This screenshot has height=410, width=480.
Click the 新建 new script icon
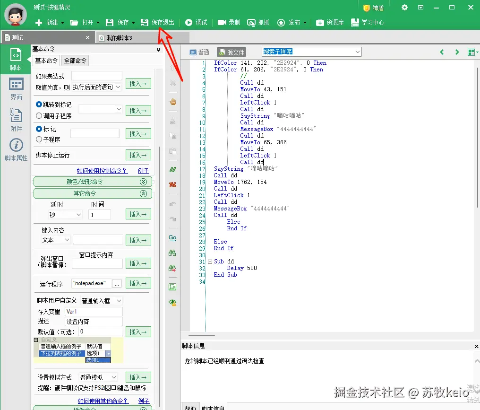(39, 23)
